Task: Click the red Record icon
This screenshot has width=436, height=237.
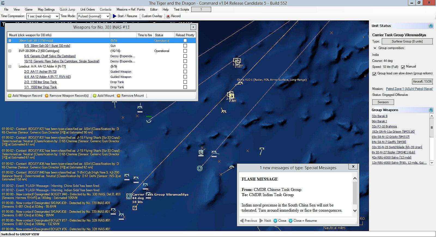Action: pos(168,16)
